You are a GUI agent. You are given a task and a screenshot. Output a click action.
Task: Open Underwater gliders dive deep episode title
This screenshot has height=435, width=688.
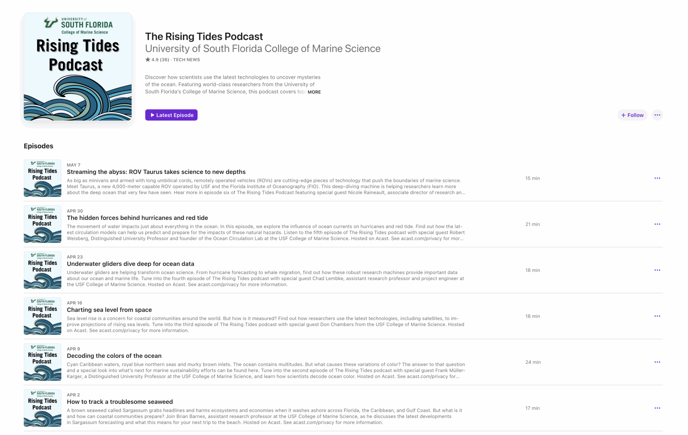click(130, 264)
